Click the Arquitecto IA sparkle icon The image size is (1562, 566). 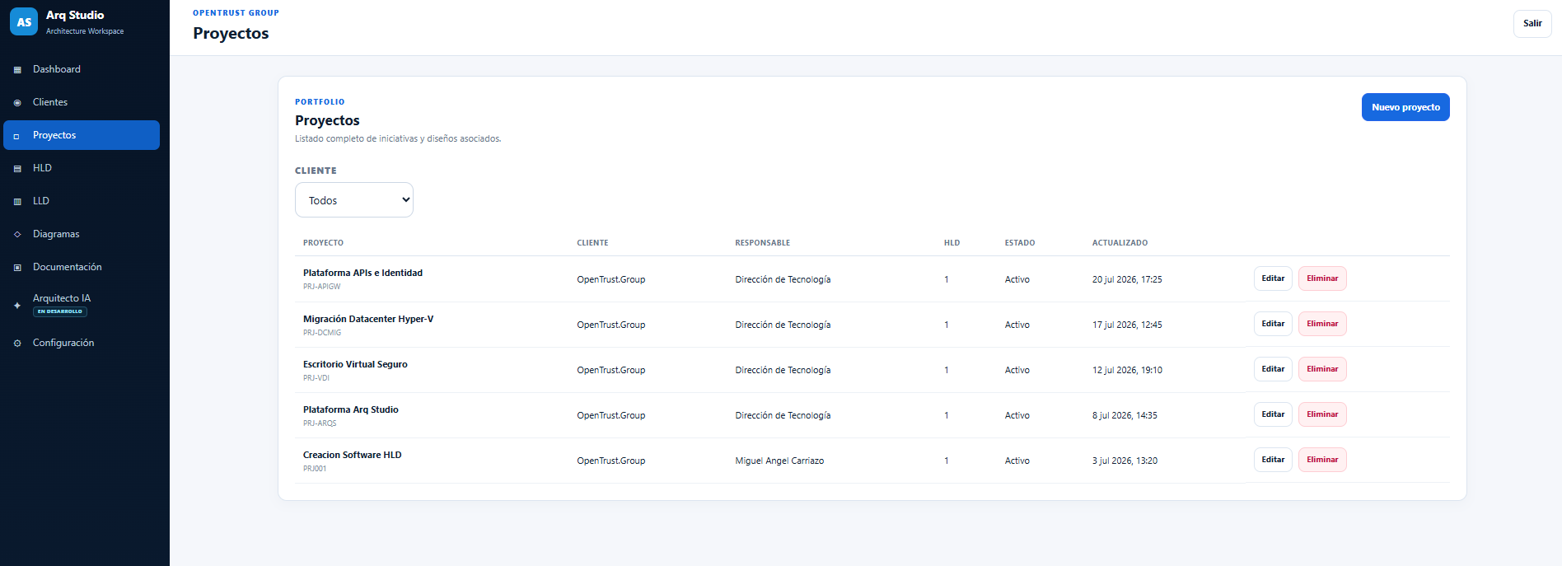coord(17,306)
